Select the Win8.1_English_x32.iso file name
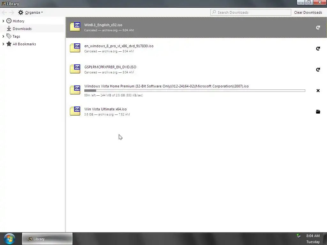This screenshot has width=327, height=245. point(103,25)
